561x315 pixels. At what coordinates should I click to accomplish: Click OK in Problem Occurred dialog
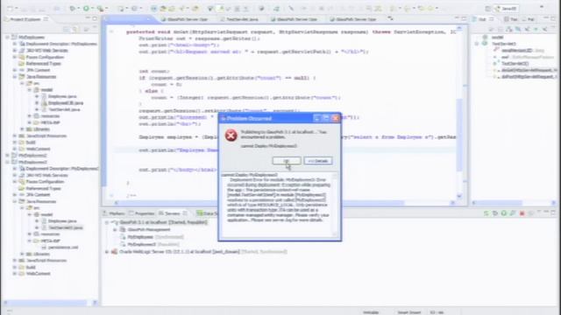pyautogui.click(x=287, y=161)
